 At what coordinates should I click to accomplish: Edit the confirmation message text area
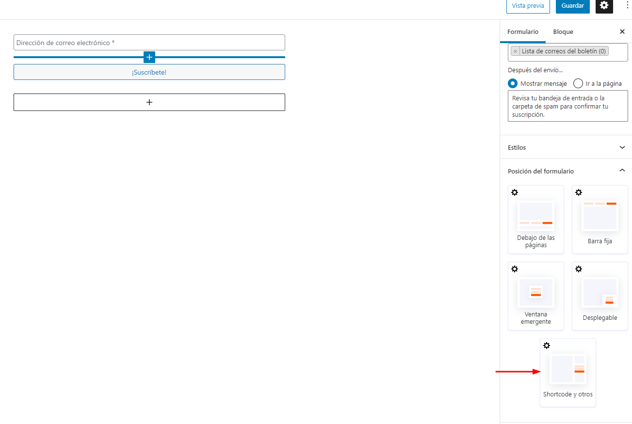568,106
